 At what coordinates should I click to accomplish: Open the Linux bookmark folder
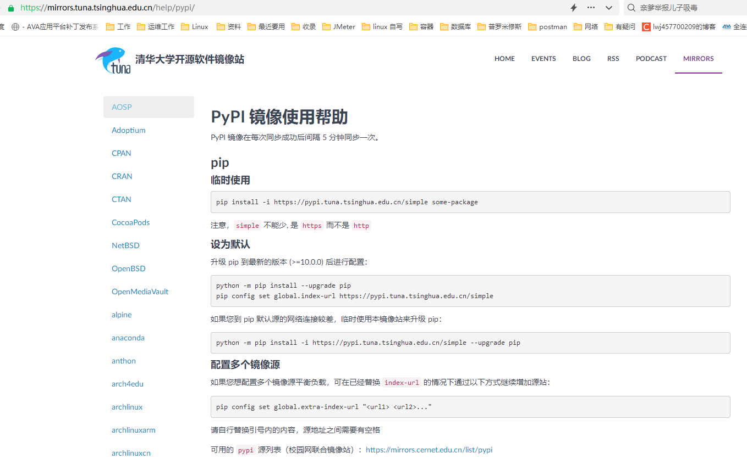(x=195, y=26)
